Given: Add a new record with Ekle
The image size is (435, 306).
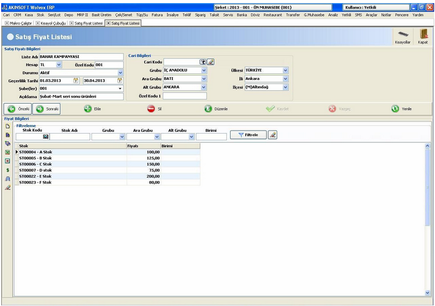Looking at the screenshot, I should tap(93, 109).
